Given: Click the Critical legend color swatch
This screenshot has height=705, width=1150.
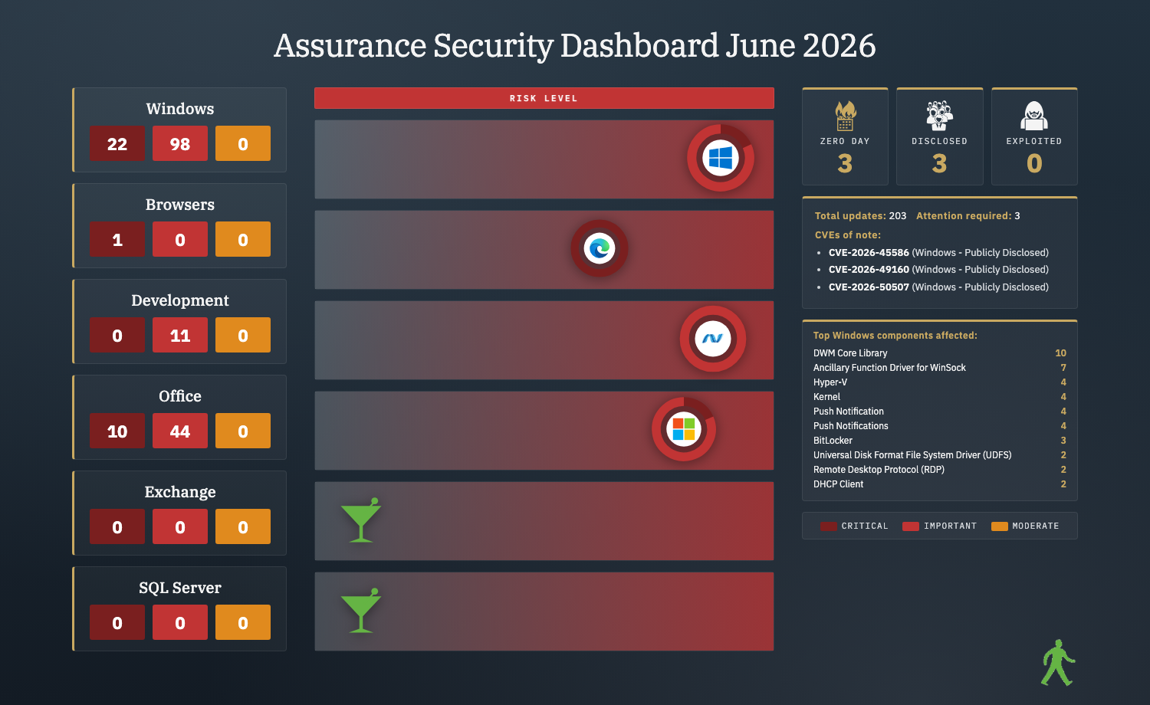Looking at the screenshot, I should (828, 526).
